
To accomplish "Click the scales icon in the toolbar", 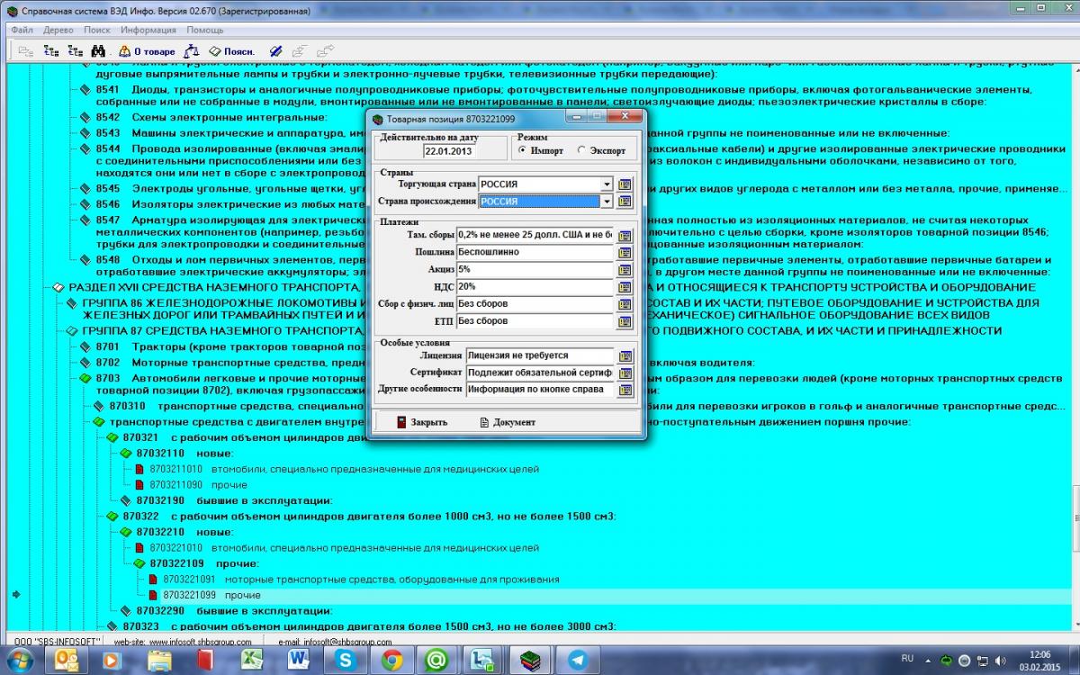I will (x=191, y=51).
